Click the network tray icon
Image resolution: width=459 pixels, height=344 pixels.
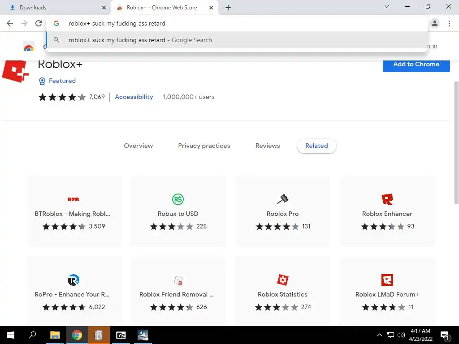390,335
